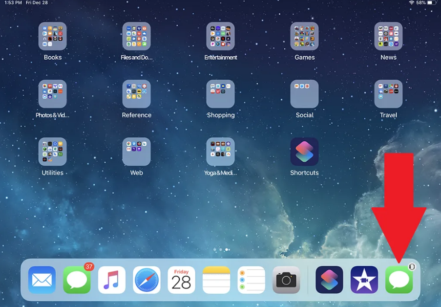This screenshot has width=441, height=307.
Task: Open the Calendar app showing Friday 28
Action: tap(182, 280)
